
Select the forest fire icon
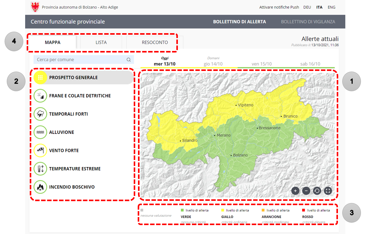pos(40,187)
